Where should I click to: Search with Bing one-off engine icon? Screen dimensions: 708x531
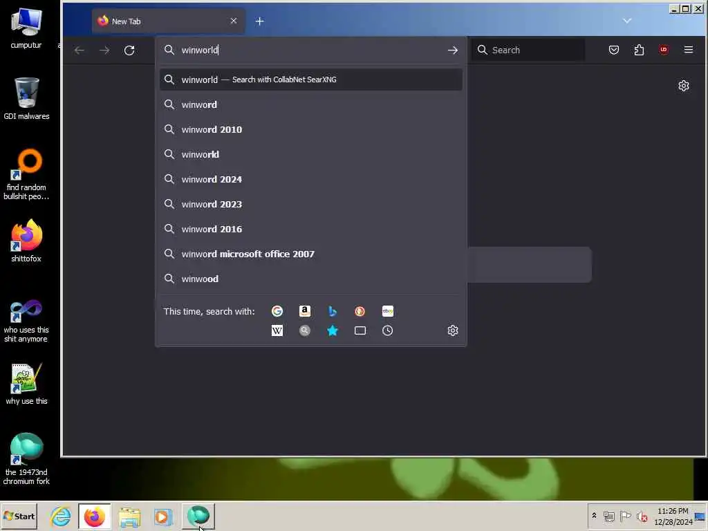point(333,311)
